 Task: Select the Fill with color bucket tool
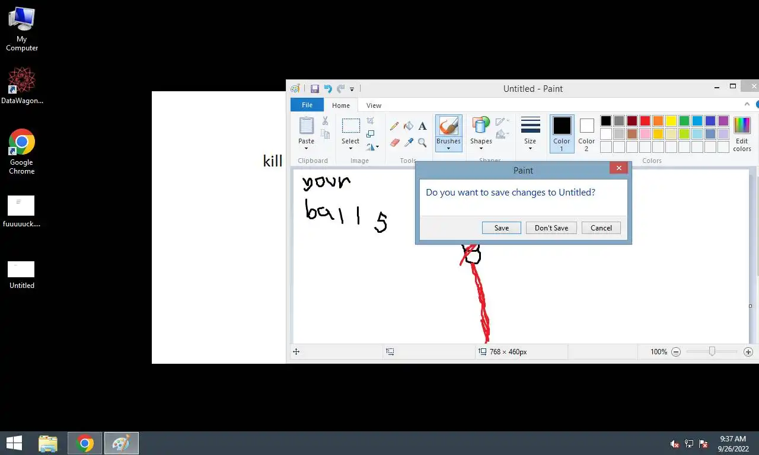pyautogui.click(x=409, y=126)
